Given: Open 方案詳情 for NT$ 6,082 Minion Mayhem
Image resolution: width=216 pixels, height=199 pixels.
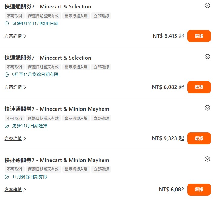Looking at the screenshot, I should pos(15,190).
